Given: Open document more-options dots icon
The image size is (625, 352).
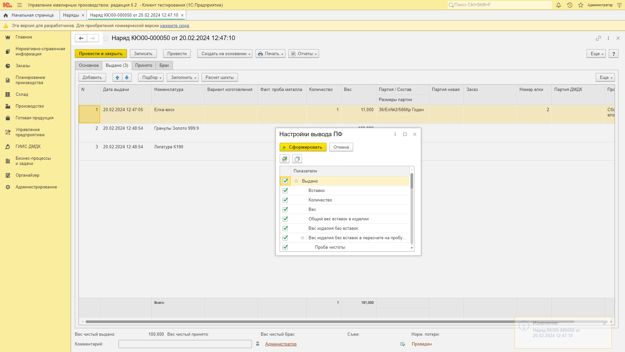Looking at the screenshot, I should [608, 38].
